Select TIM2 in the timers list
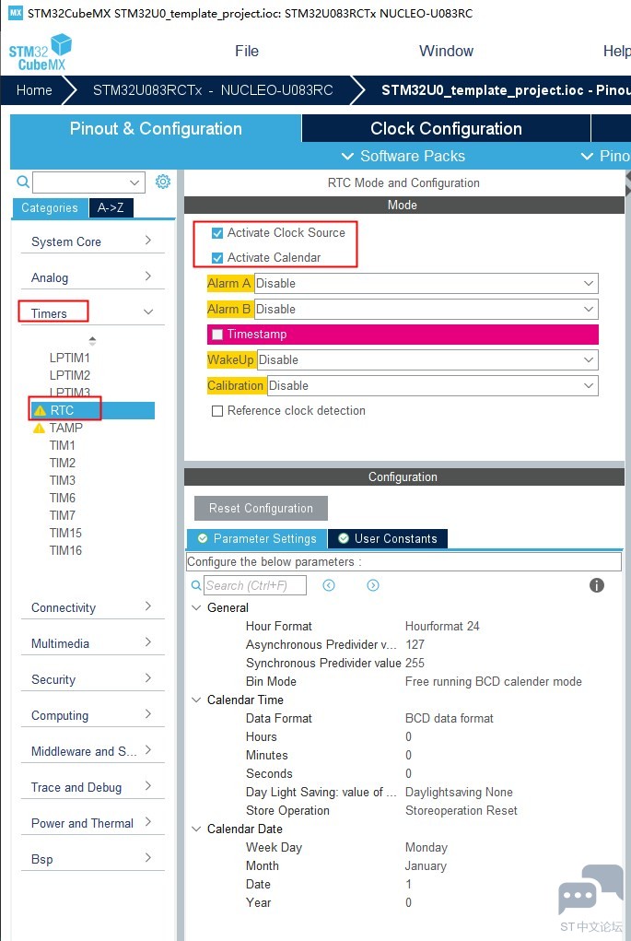The width and height of the screenshot is (631, 941). (x=63, y=463)
